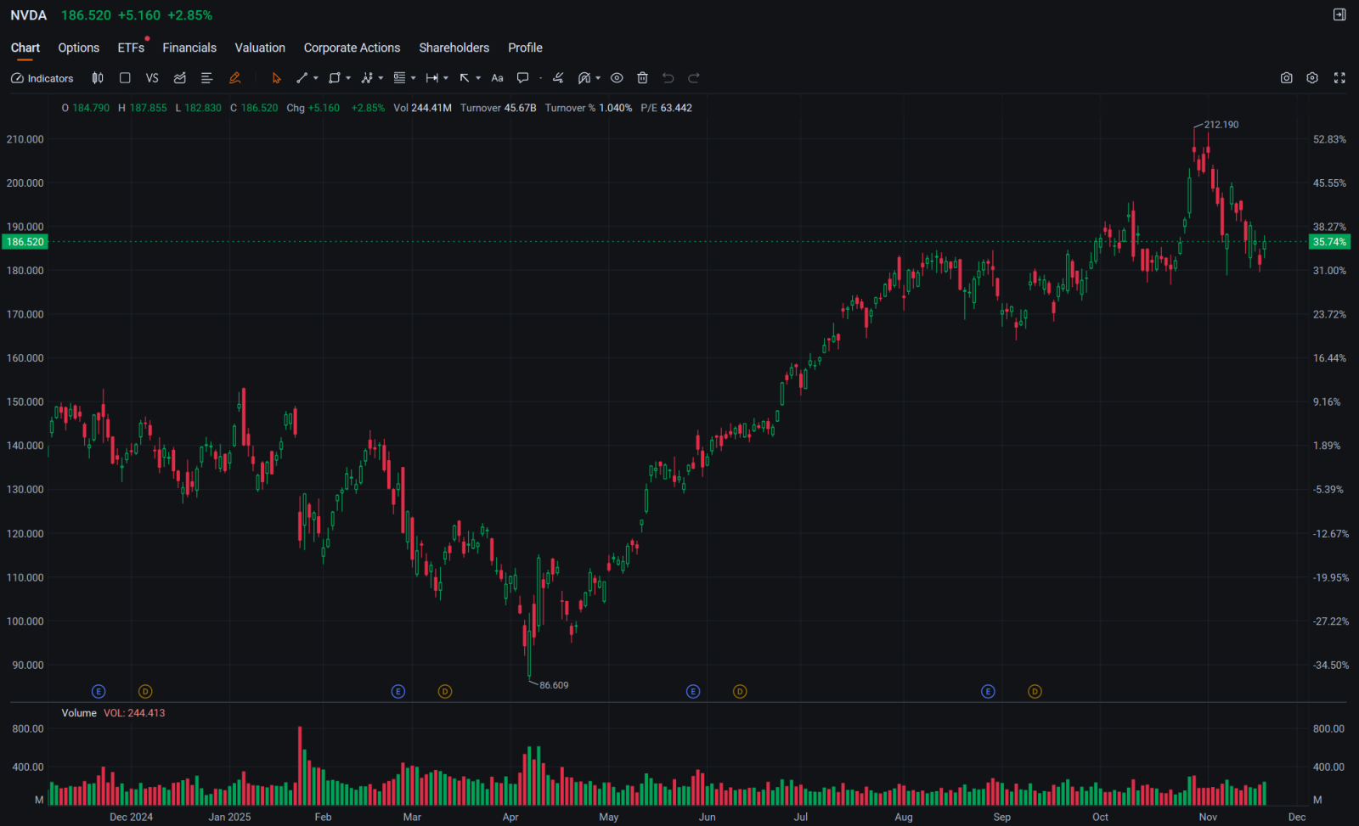The width and height of the screenshot is (1359, 826).
Task: Open the VS comparison tool
Action: (x=152, y=78)
